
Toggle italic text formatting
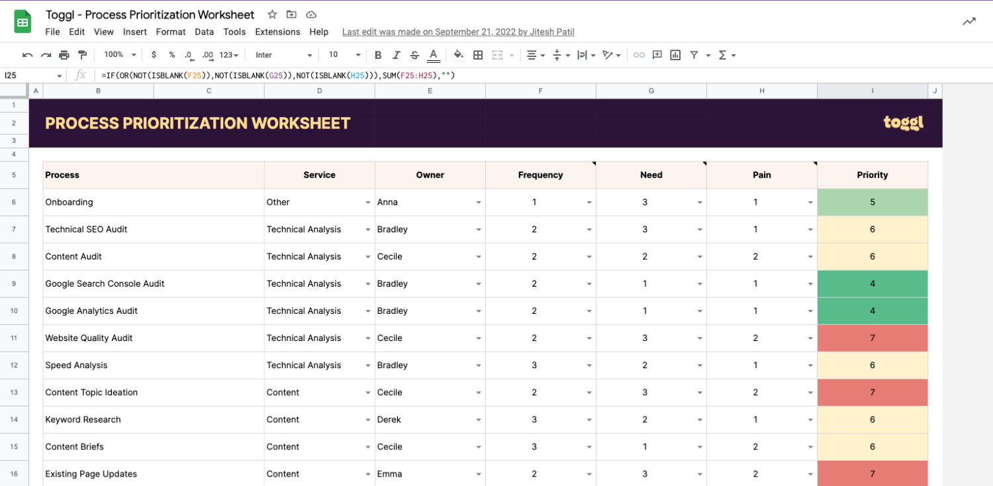[397, 55]
